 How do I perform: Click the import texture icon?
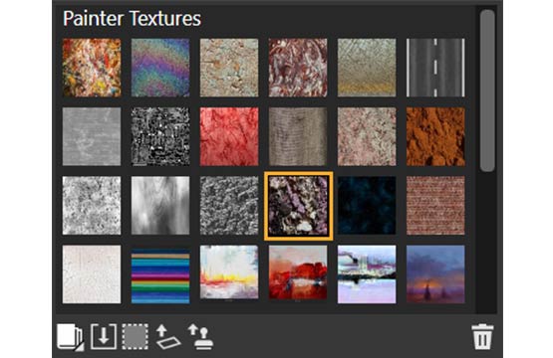103,336
